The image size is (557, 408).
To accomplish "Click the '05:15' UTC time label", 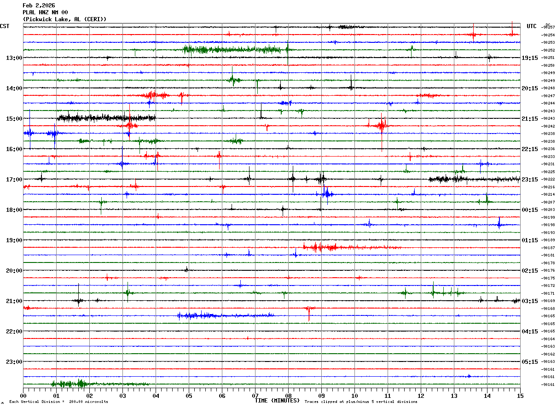I will point(530,362).
